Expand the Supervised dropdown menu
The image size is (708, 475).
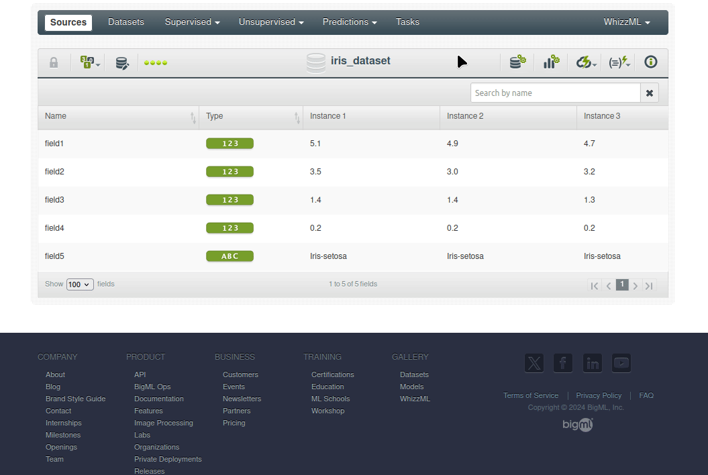[x=192, y=22]
